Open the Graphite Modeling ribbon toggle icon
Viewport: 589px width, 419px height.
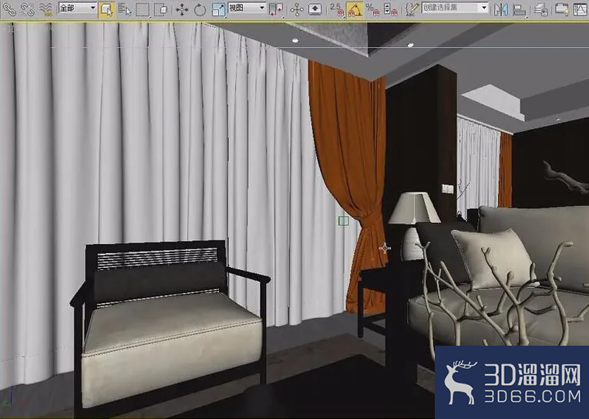pyautogui.click(x=561, y=10)
